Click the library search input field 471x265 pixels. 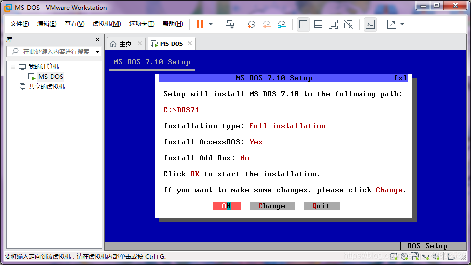tap(54, 51)
